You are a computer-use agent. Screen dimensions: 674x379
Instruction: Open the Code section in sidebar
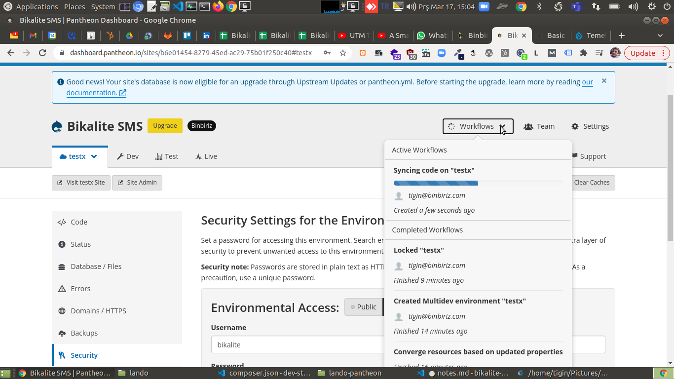pos(116,222)
